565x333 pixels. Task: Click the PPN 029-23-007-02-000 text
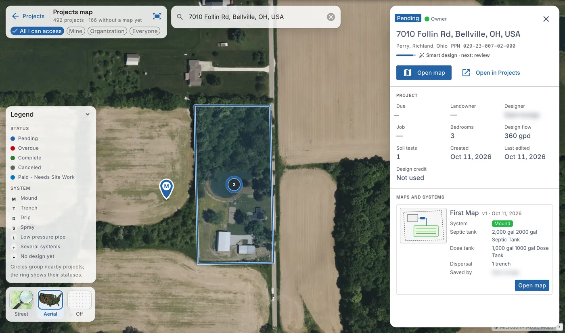pos(483,46)
